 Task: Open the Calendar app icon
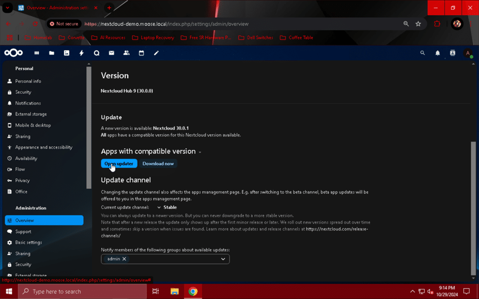[142, 53]
